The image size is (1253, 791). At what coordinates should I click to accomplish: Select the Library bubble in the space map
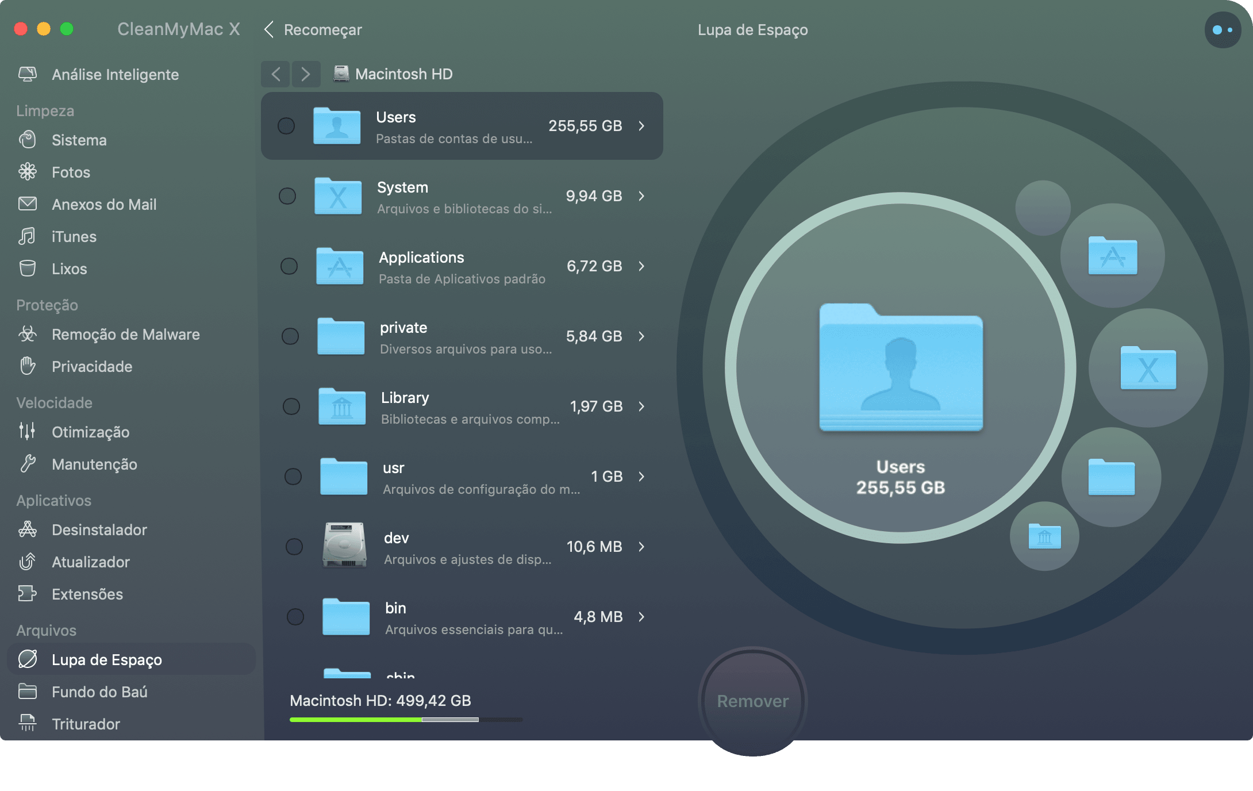[x=1044, y=536]
